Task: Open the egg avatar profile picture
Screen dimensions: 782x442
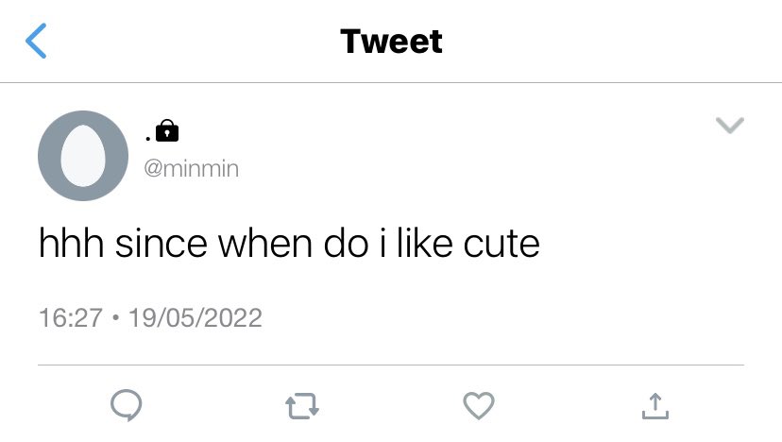Action: (x=83, y=156)
